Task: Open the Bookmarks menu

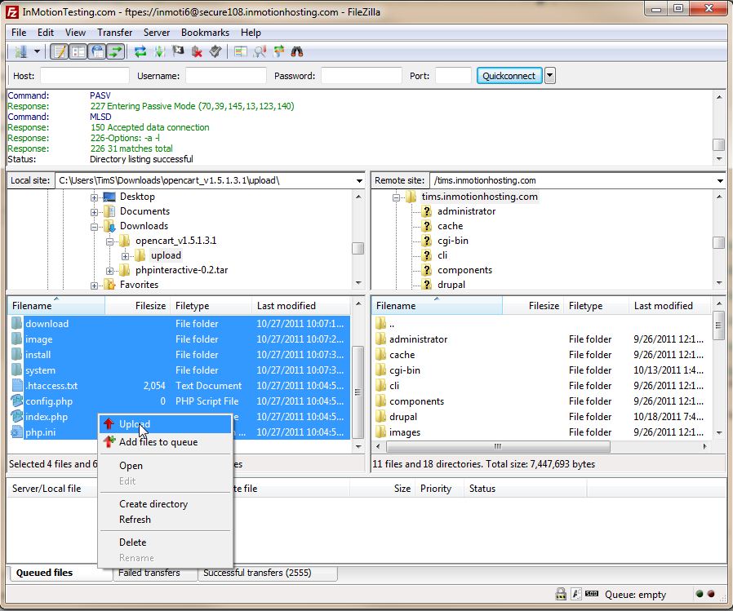Action: pyautogui.click(x=205, y=33)
